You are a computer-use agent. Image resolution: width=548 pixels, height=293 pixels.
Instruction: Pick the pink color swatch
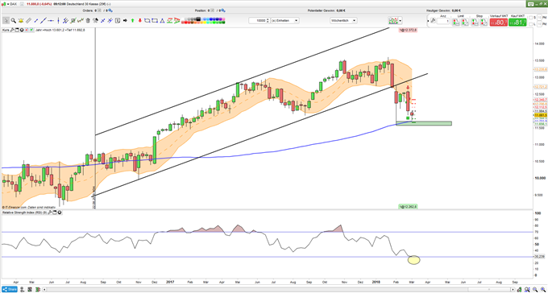point(223,19)
